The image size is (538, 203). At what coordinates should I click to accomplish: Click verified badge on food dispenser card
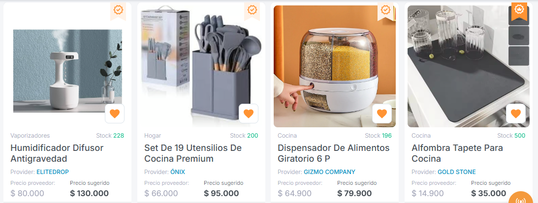pos(386,11)
